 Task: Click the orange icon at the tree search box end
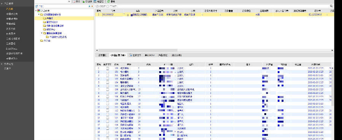pos(92,6)
